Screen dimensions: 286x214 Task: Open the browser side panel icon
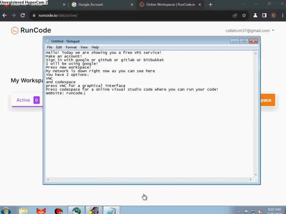[264, 16]
